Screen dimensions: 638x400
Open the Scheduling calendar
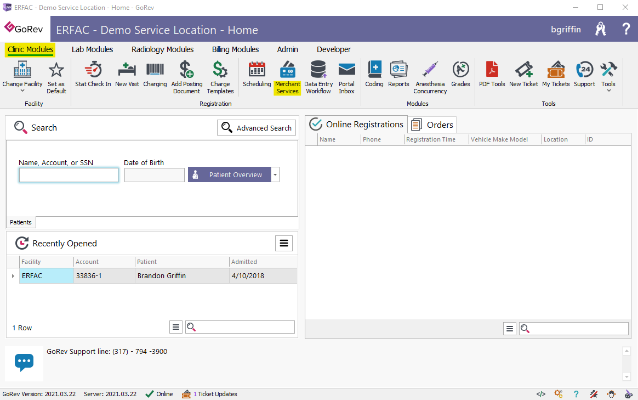257,74
